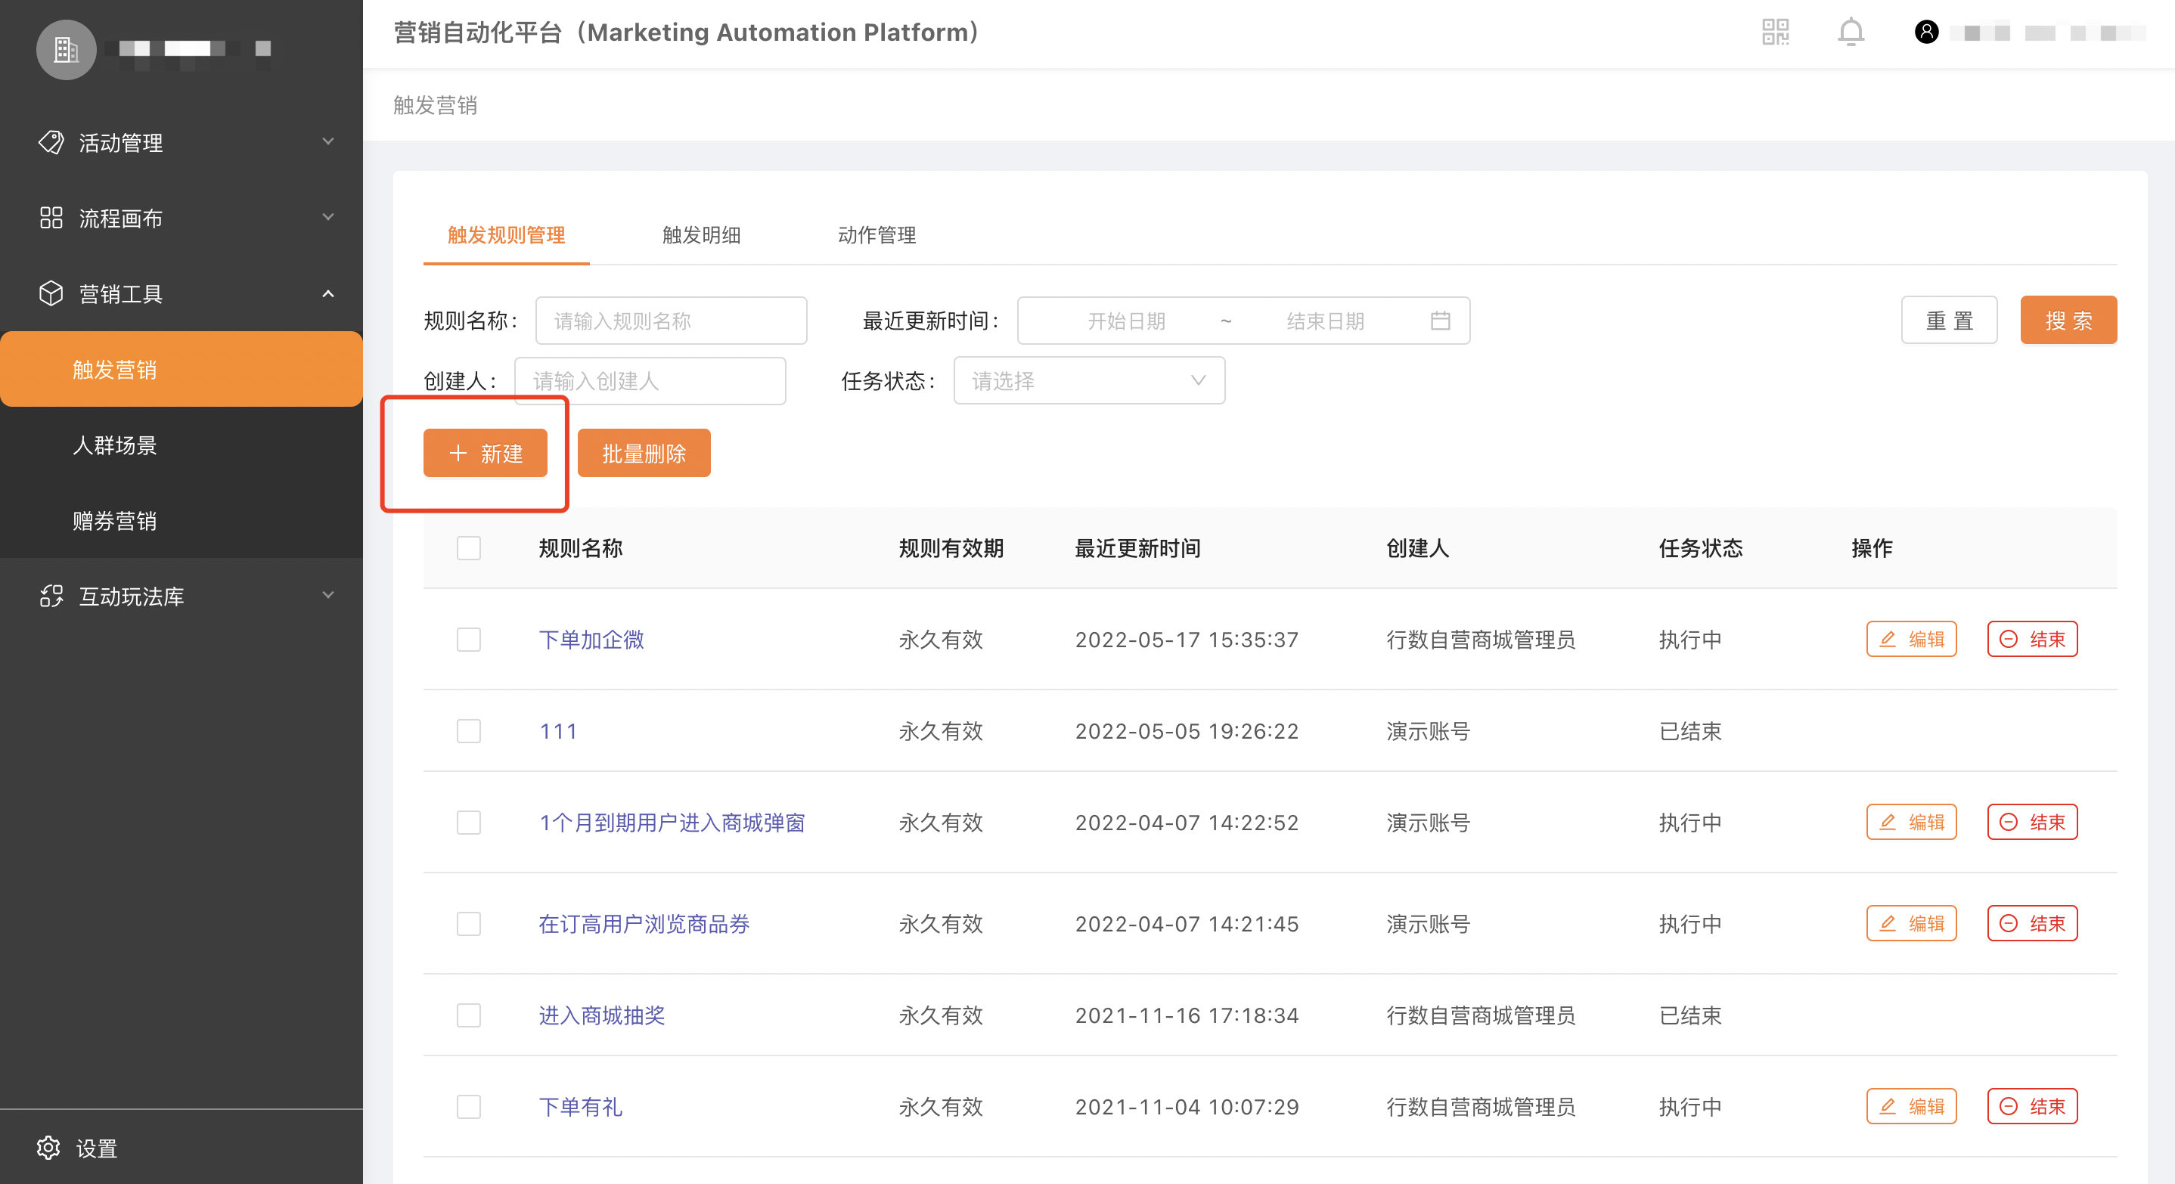
Task: Click the 流程画布 grid icon
Action: [51, 218]
